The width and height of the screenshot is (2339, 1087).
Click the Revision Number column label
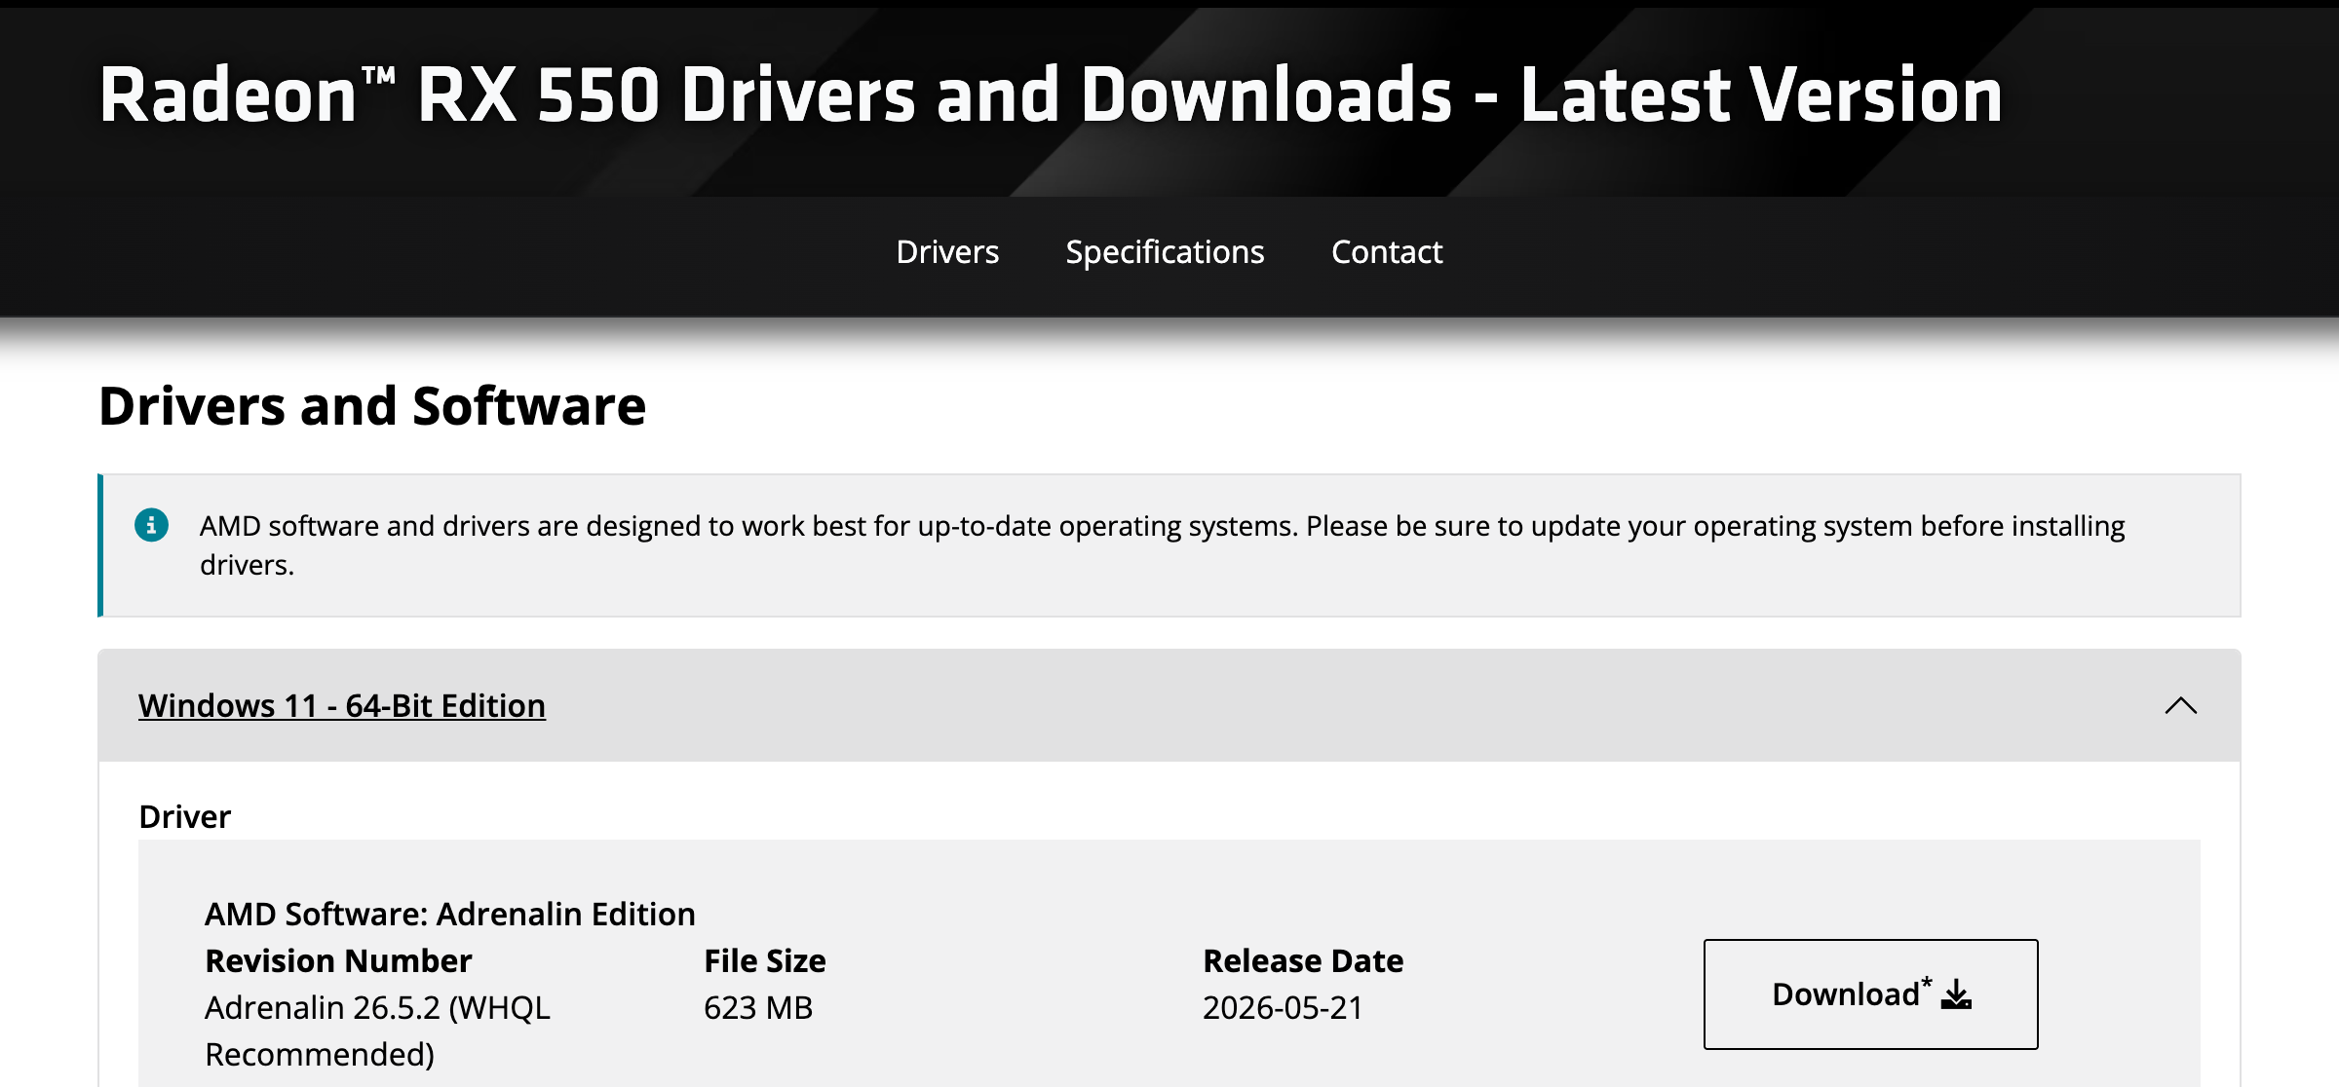point(338,960)
